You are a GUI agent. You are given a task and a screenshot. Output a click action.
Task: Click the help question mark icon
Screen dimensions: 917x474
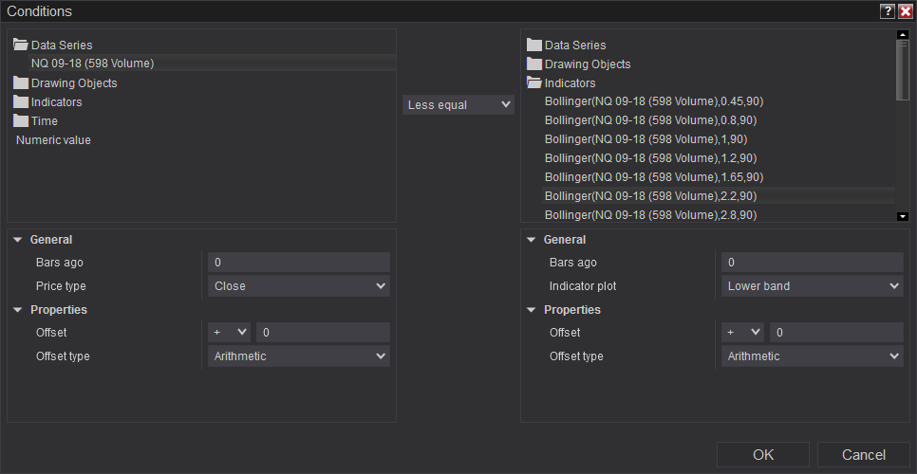(x=887, y=11)
